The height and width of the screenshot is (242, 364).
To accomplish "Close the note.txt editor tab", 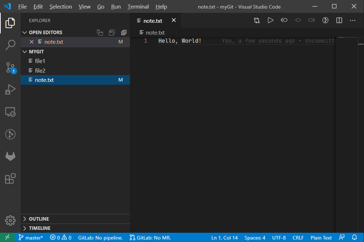I will point(174,20).
